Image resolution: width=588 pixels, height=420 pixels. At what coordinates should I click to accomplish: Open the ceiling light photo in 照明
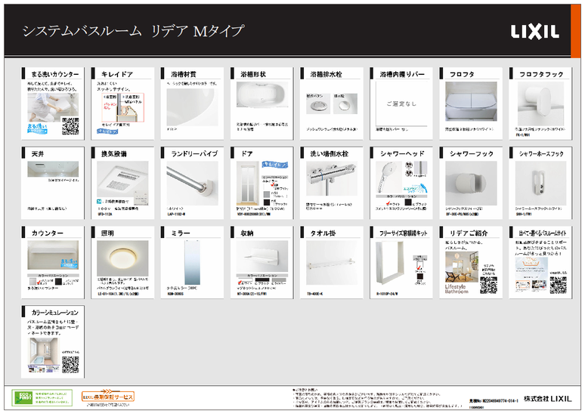point(122,258)
